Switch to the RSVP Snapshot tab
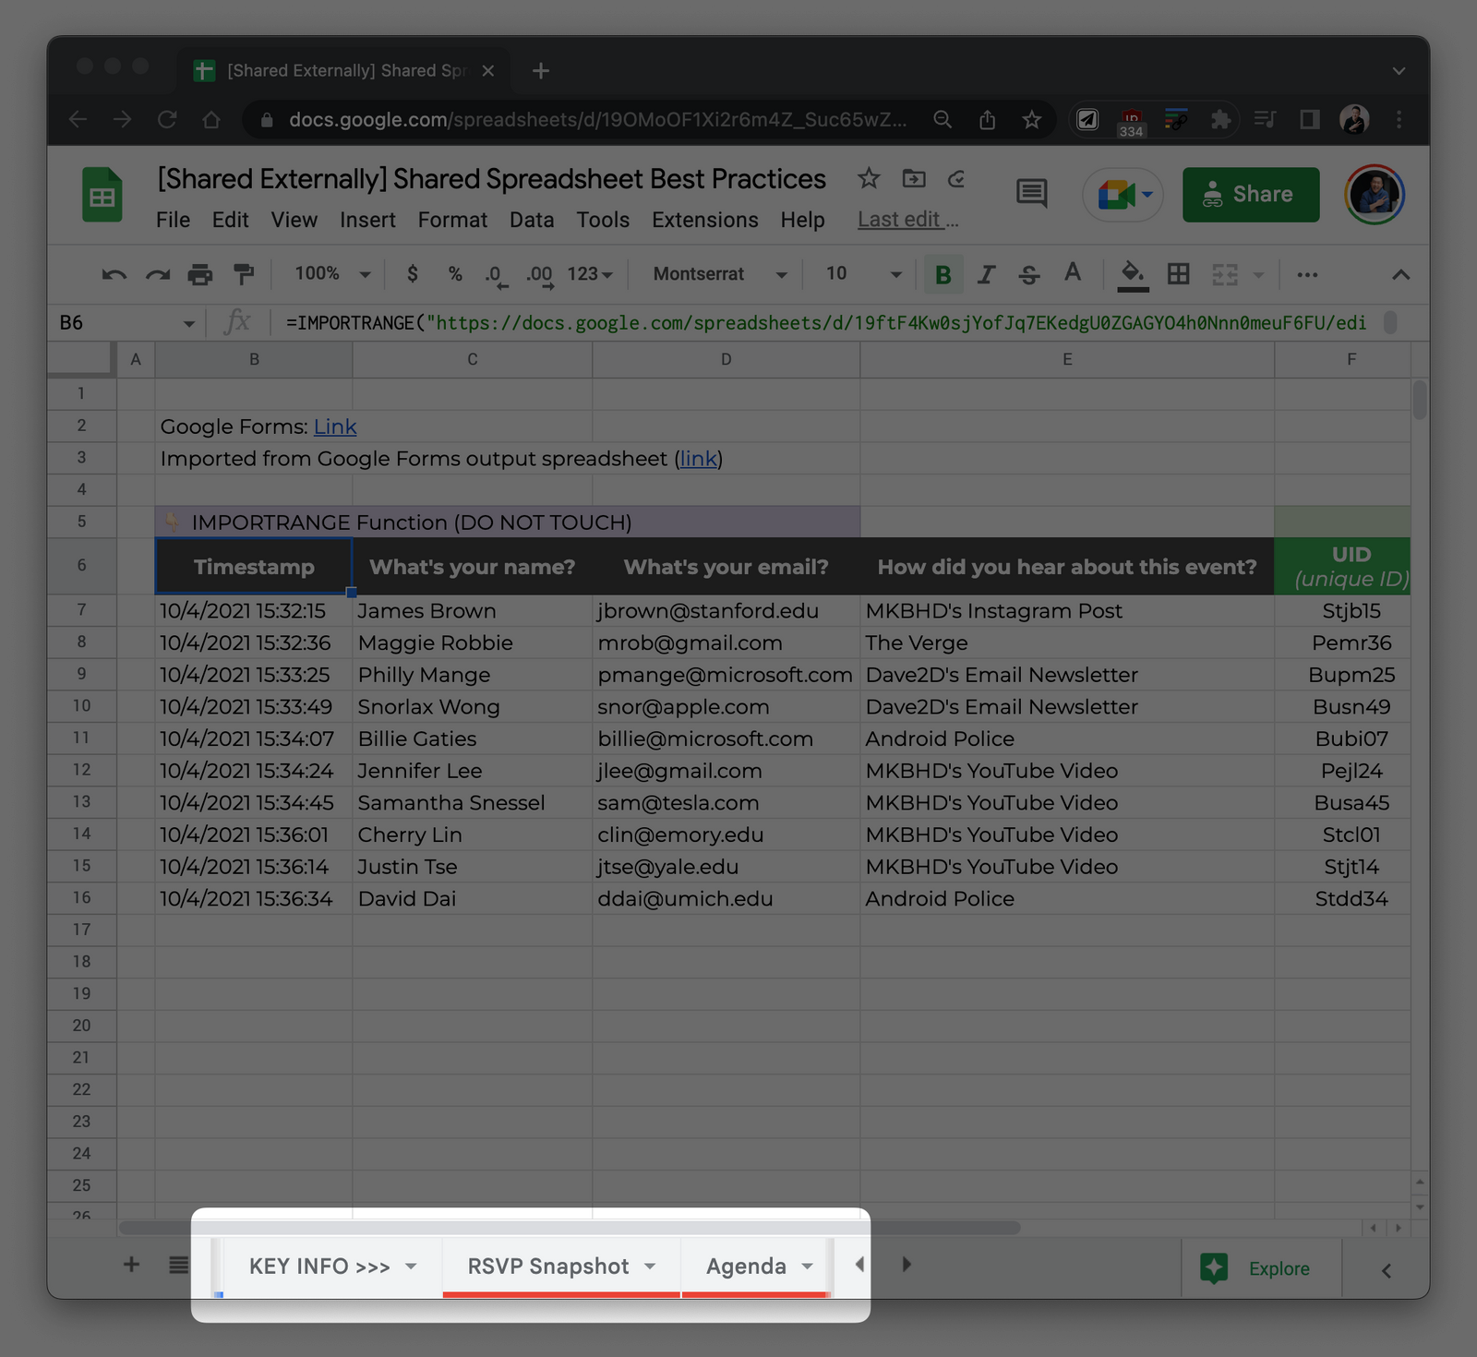Viewport: 1477px width, 1357px height. pyautogui.click(x=549, y=1266)
